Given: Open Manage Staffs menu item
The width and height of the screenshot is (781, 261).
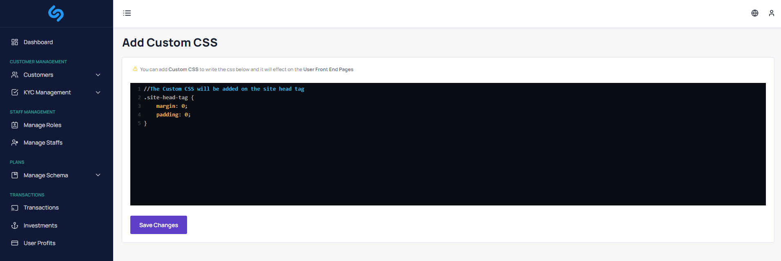Looking at the screenshot, I should (x=43, y=143).
